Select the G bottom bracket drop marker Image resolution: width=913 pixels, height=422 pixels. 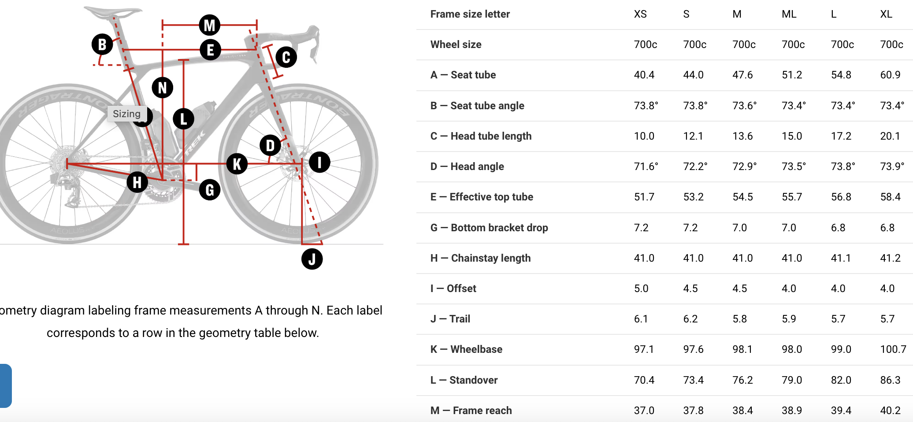tap(210, 190)
